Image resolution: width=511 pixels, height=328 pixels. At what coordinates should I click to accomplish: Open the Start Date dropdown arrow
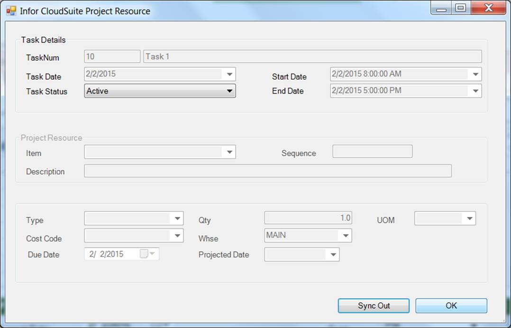click(475, 75)
